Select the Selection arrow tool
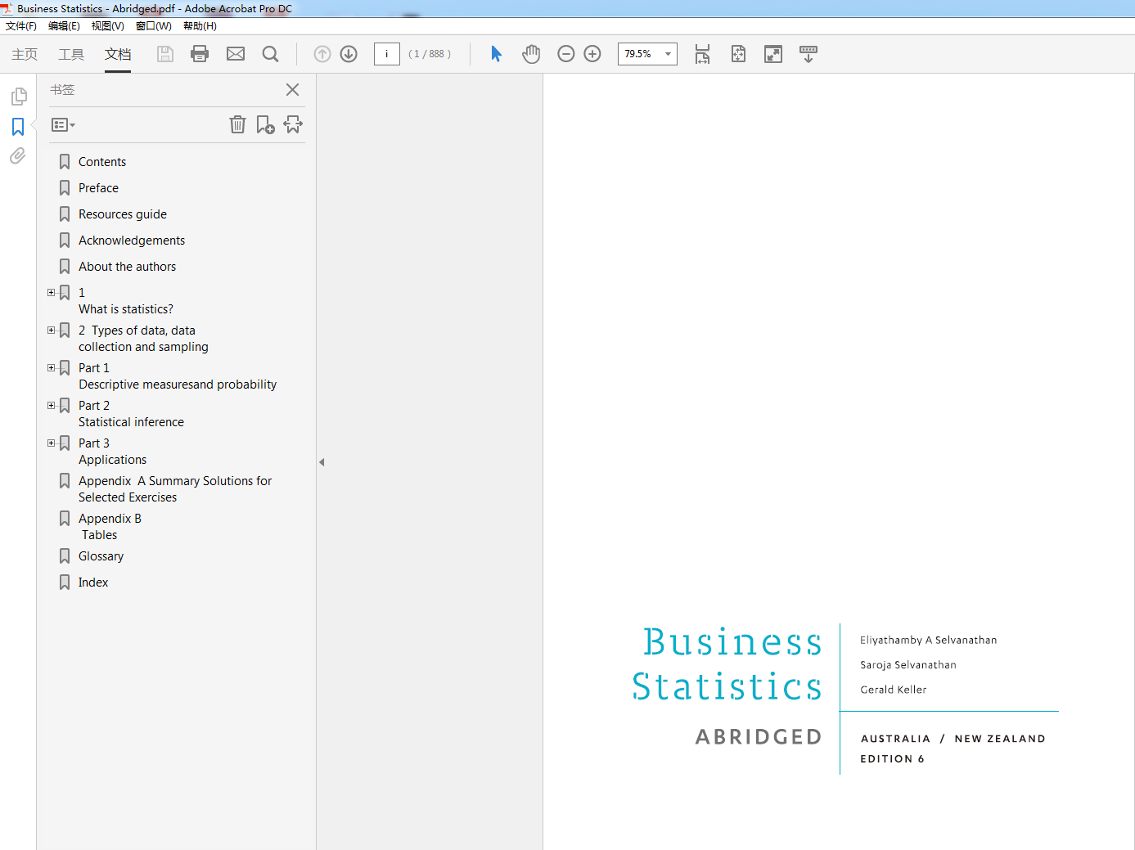 pyautogui.click(x=496, y=54)
